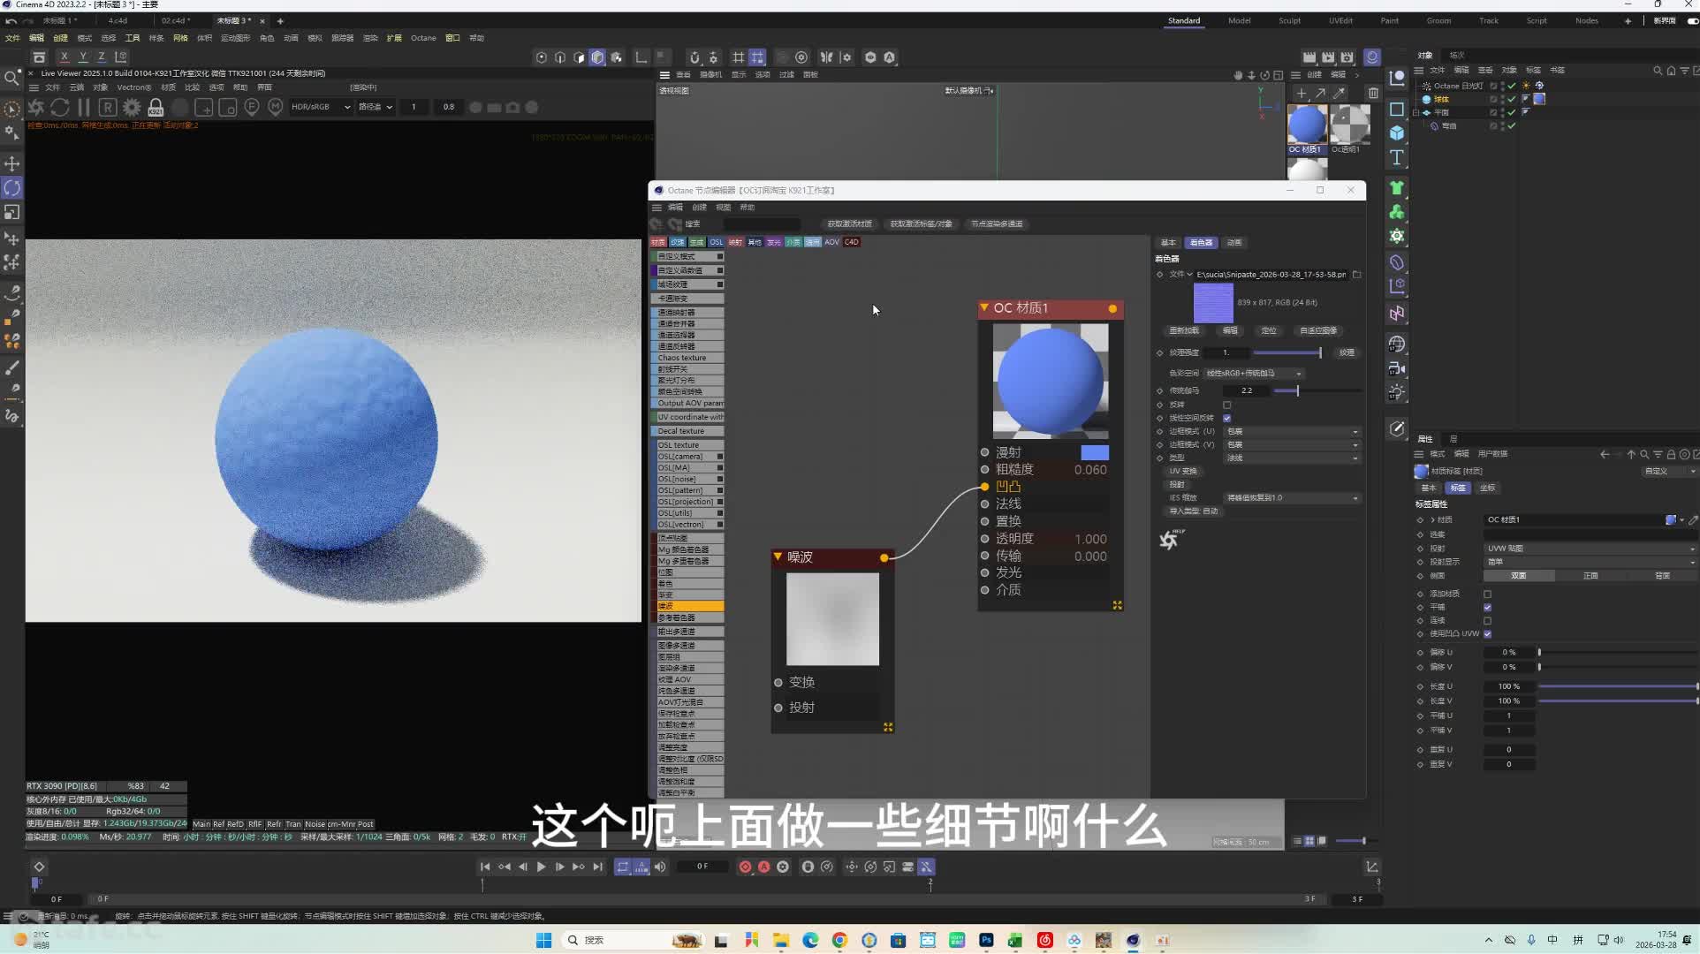Select the 噪波 node preview thumbnail

click(x=832, y=618)
